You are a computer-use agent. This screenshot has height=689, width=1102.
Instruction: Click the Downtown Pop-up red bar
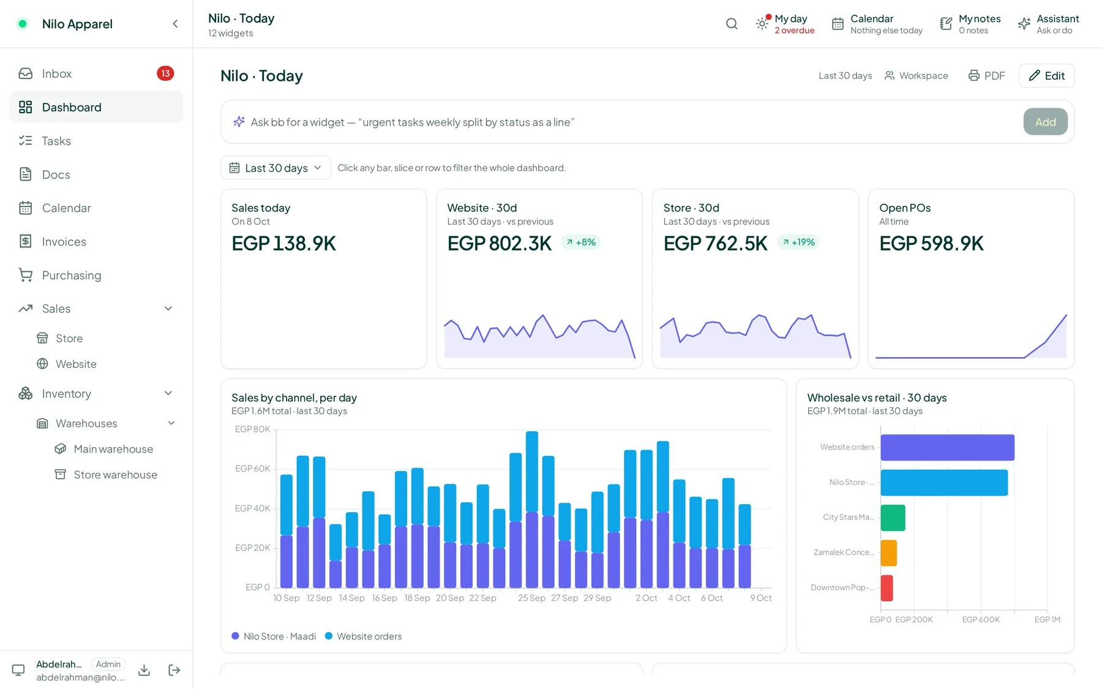pyautogui.click(x=886, y=588)
